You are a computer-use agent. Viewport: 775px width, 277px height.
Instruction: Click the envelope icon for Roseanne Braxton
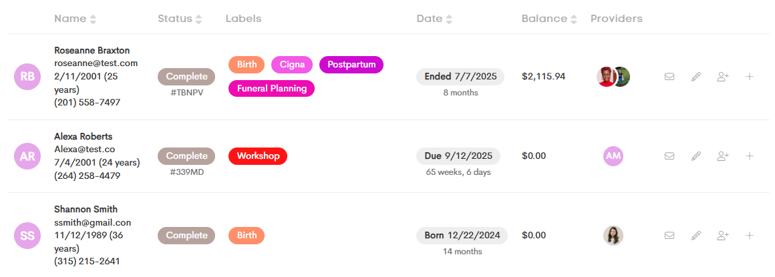coord(669,77)
